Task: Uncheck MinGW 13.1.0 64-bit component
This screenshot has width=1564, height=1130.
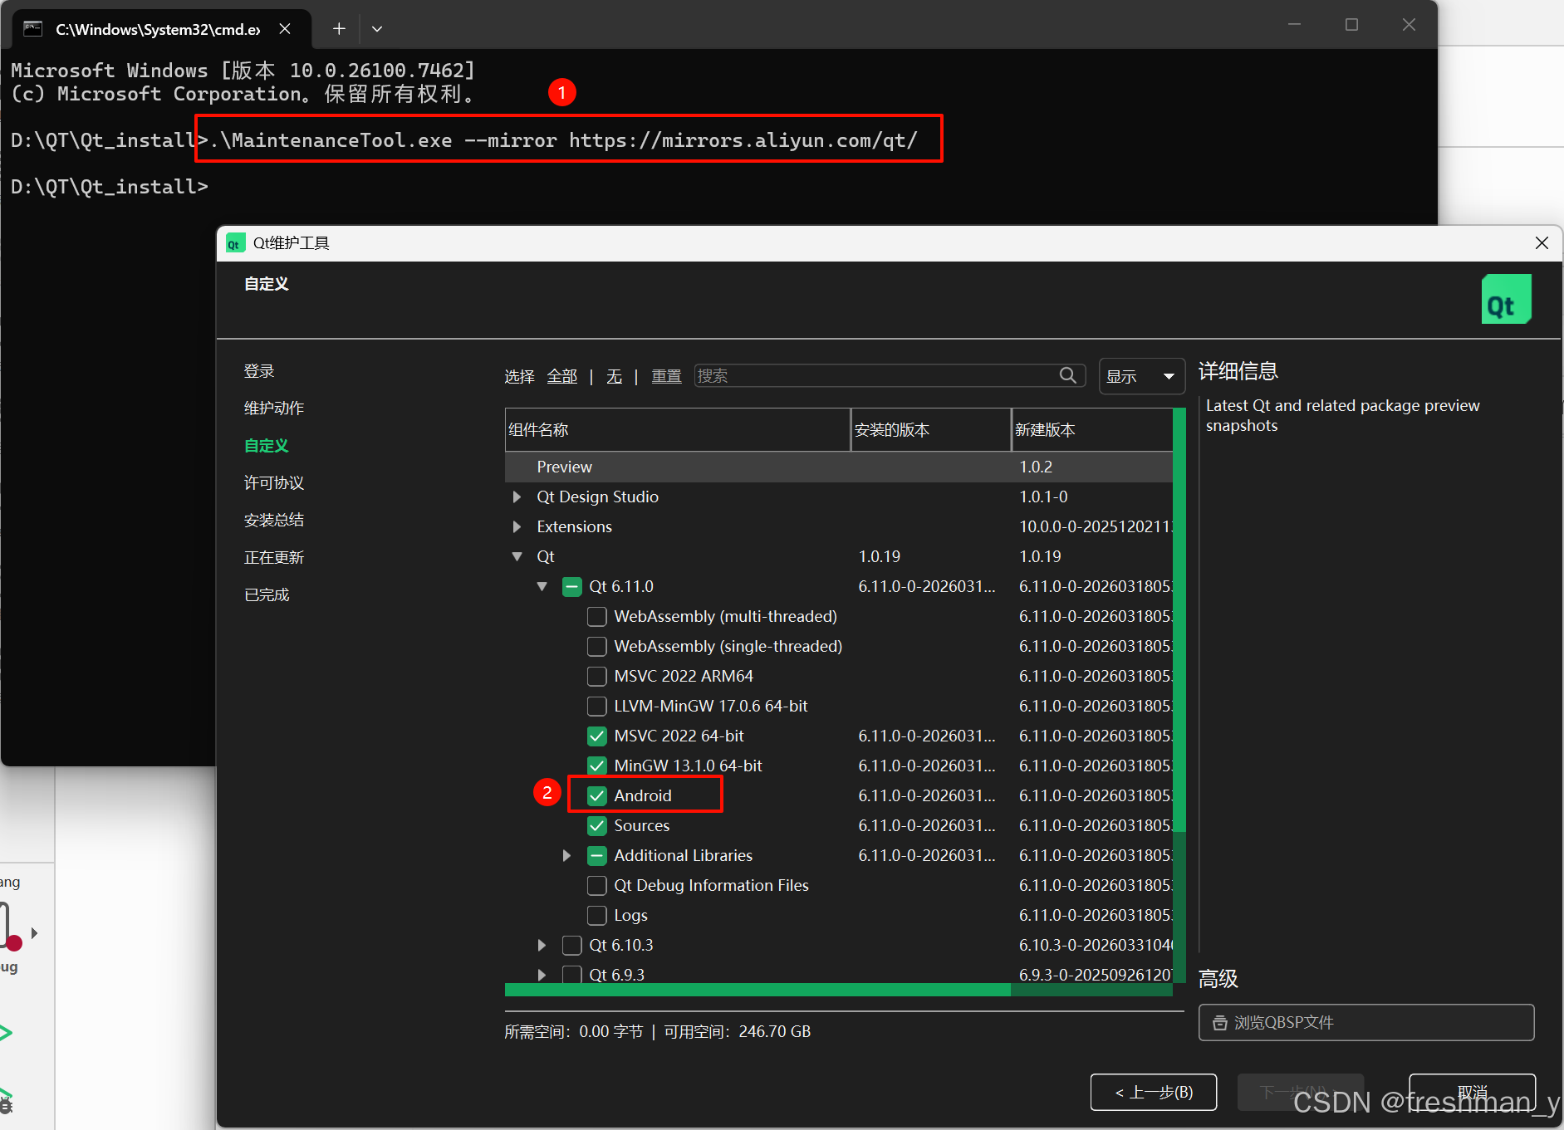Action: [x=597, y=766]
